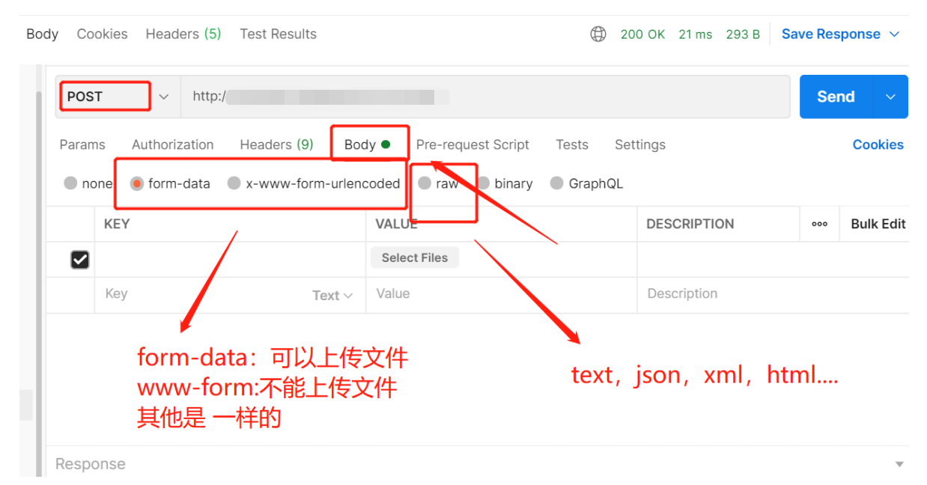Uncheck the form-data row checkbox
Image resolution: width=927 pixels, height=485 pixels.
coord(79,259)
